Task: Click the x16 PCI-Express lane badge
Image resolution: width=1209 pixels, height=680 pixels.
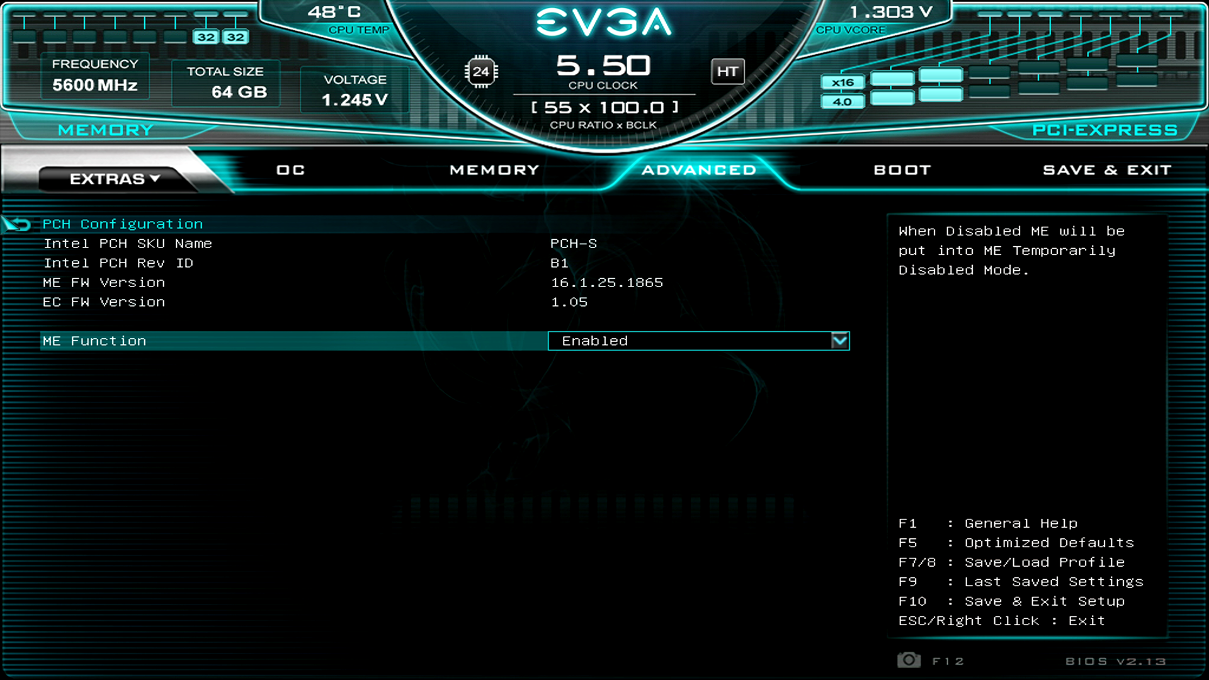Action: click(x=843, y=82)
